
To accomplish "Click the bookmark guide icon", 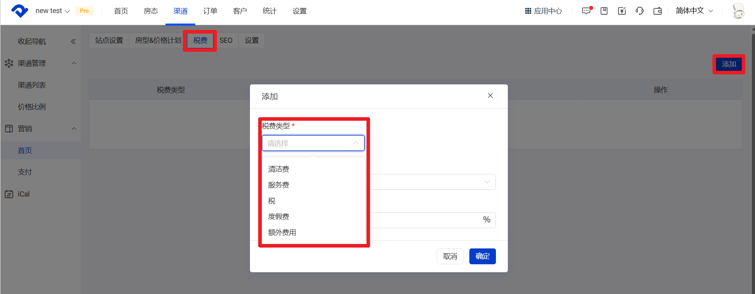I will coord(604,11).
